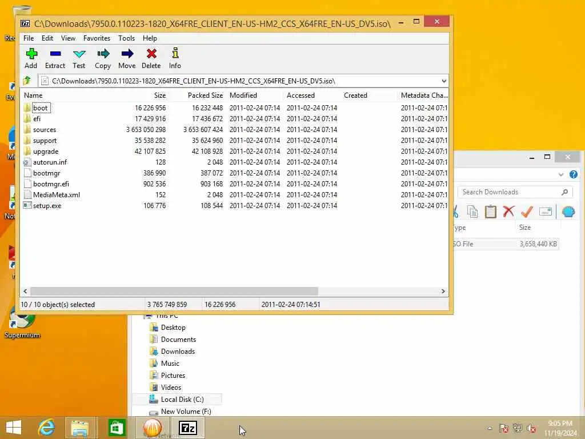Open the Edit menu
585x439 pixels.
click(47, 38)
